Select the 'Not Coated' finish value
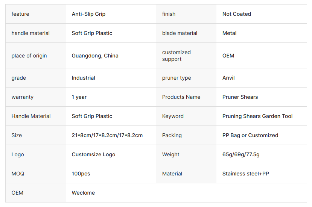 (236, 14)
